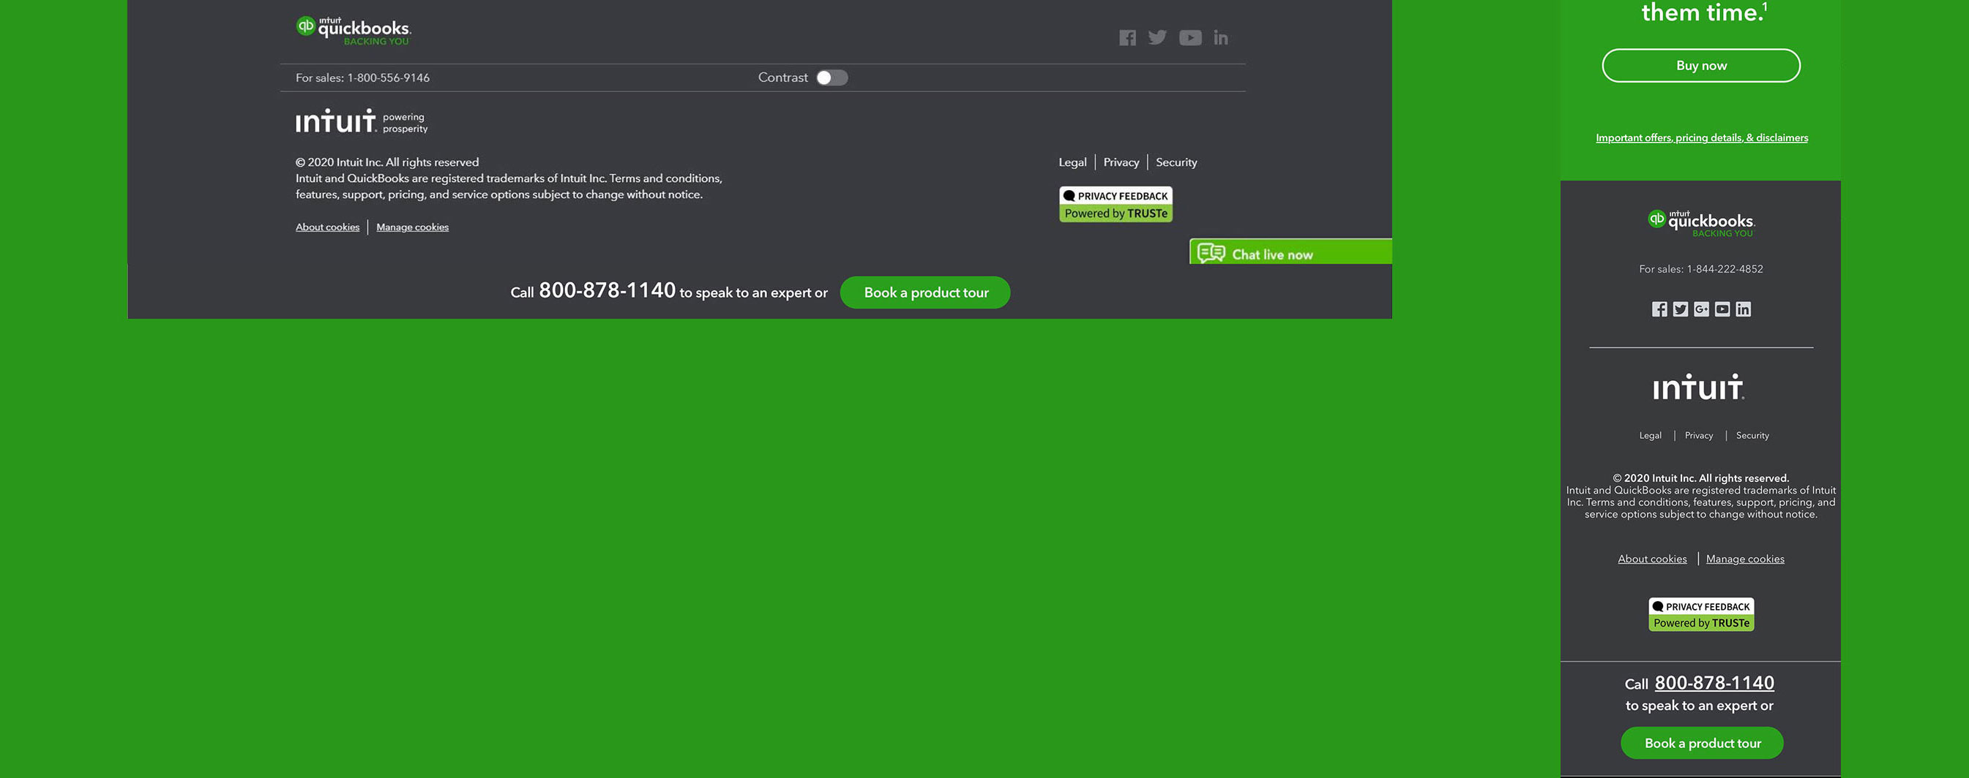The height and width of the screenshot is (778, 1969).
Task: Click the TRUSTe Privacy Feedback badge in the wide footer
Action: point(1116,205)
